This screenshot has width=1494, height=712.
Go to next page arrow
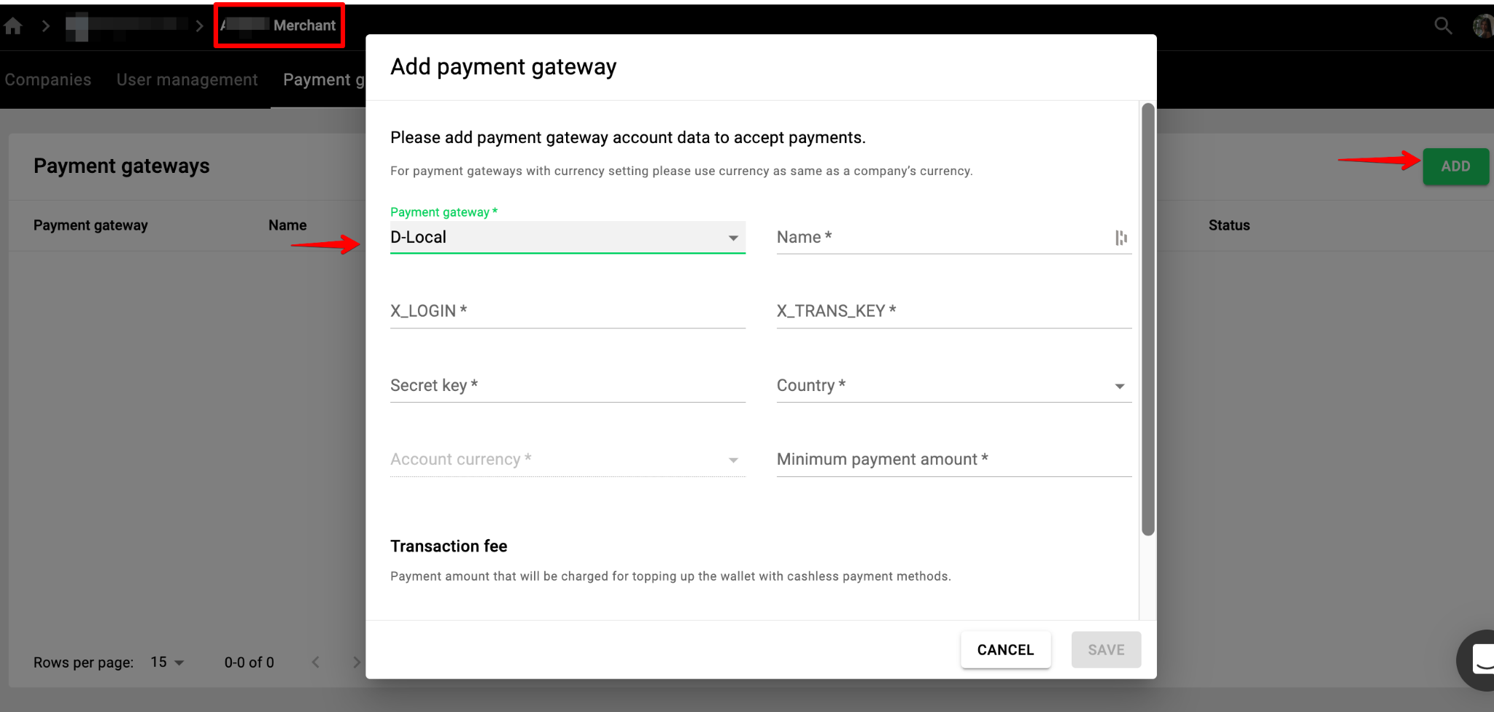(x=356, y=662)
